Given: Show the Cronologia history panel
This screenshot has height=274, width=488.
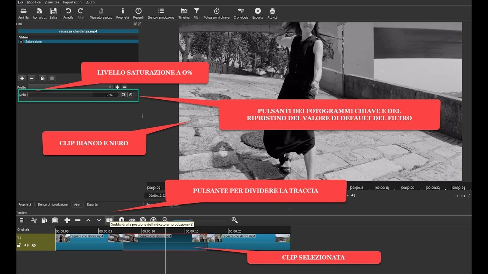Looking at the screenshot, I should (x=241, y=13).
